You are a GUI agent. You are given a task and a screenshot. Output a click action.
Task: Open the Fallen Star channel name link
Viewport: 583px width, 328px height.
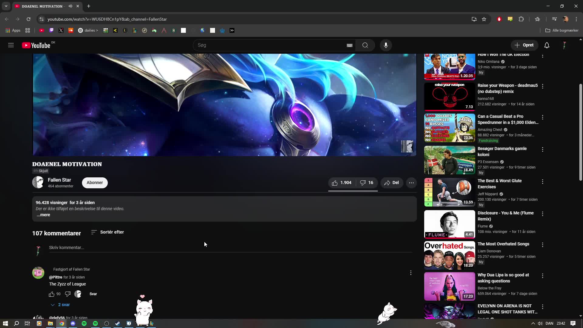click(x=60, y=180)
